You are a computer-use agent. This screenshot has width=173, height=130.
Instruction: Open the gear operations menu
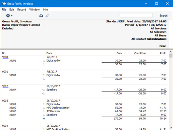pyautogui.click(x=9, y=16)
